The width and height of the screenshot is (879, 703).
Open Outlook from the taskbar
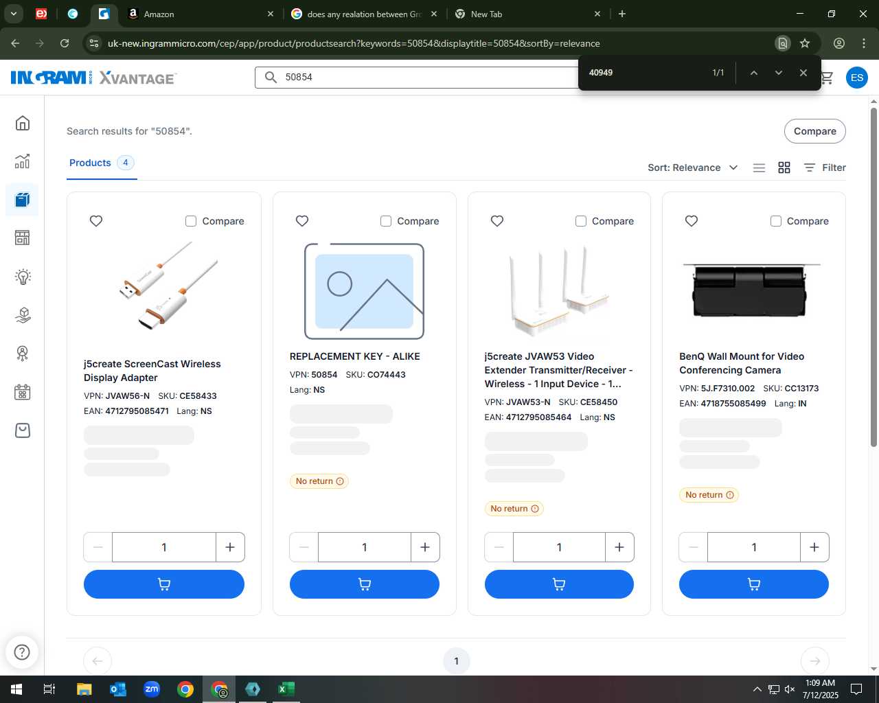coord(118,689)
